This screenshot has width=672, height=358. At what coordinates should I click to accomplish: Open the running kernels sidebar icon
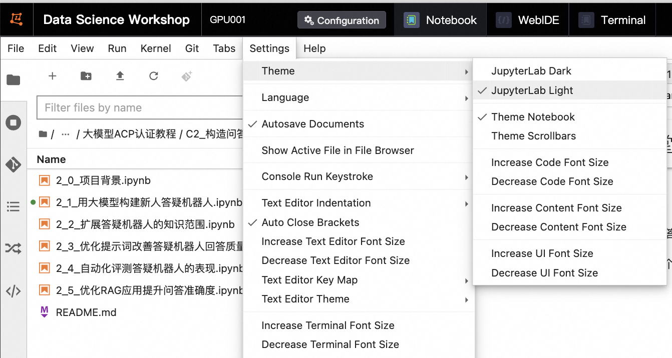[14, 122]
